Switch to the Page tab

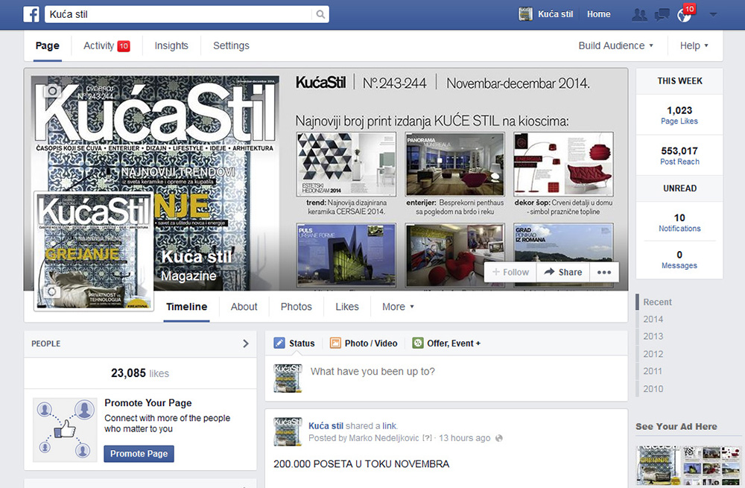coord(48,45)
